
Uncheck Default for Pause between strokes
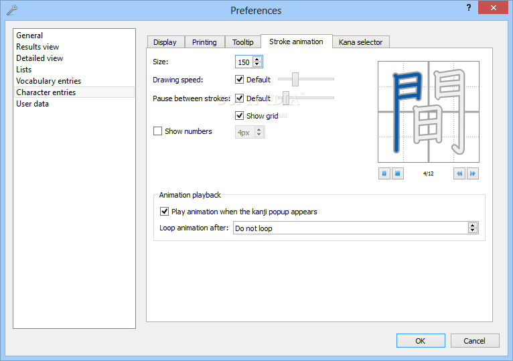tap(240, 98)
